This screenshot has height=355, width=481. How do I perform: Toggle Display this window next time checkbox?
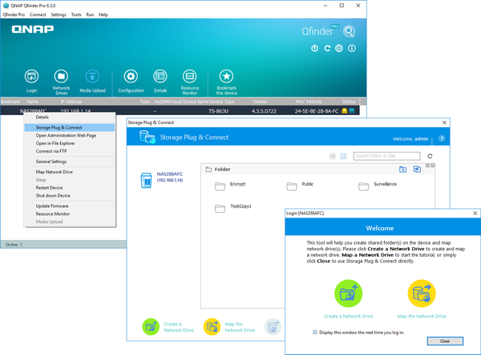coord(315,333)
